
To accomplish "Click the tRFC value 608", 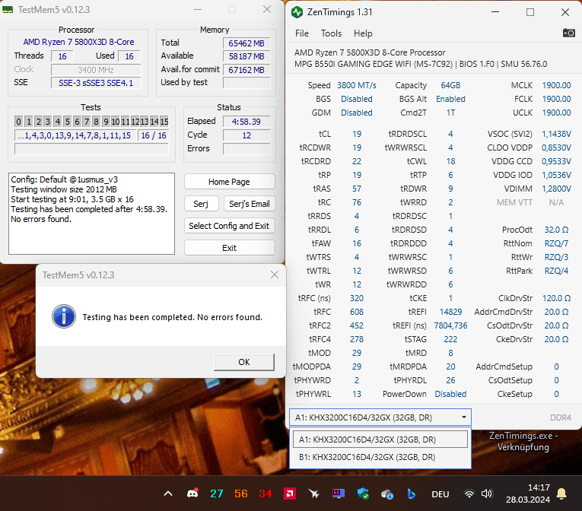I will click(x=357, y=312).
